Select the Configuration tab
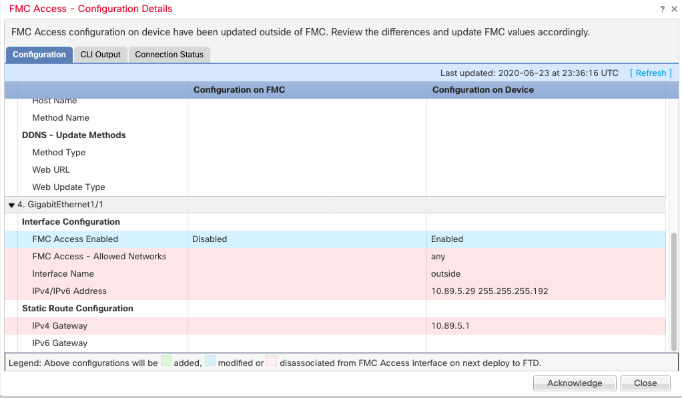Image resolution: width=682 pixels, height=398 pixels. tap(39, 55)
